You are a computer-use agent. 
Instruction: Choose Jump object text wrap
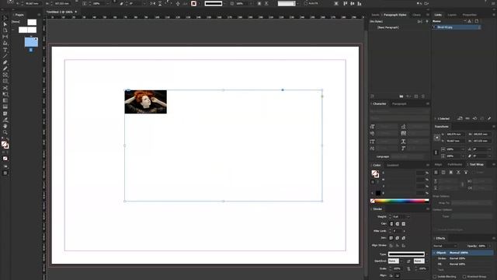[x=458, y=172]
